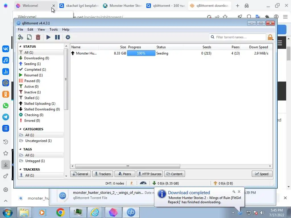Image resolution: width=291 pixels, height=218 pixels.
Task: Click the horizontal scrollbar of torrent list
Action: coord(128,166)
